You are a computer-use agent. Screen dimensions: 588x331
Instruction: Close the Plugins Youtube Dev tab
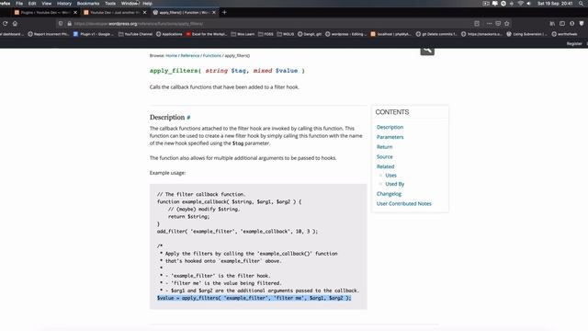(75, 12)
